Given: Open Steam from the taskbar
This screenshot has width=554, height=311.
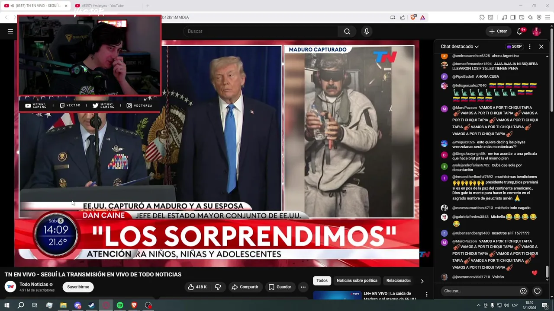Looking at the screenshot, I should (91, 305).
